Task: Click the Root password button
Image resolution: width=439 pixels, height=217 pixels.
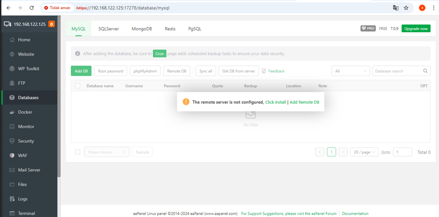Action: [111, 71]
